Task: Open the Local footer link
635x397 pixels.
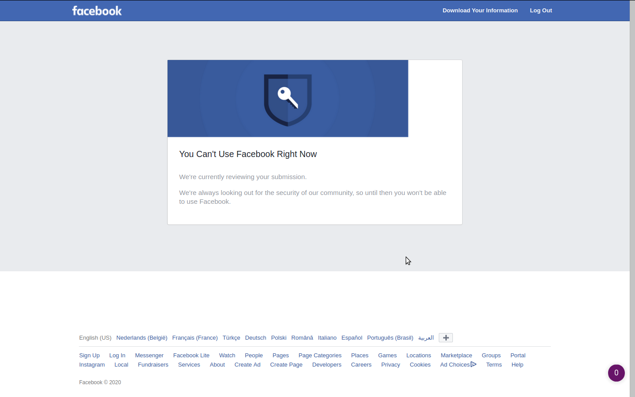Action: click(121, 365)
